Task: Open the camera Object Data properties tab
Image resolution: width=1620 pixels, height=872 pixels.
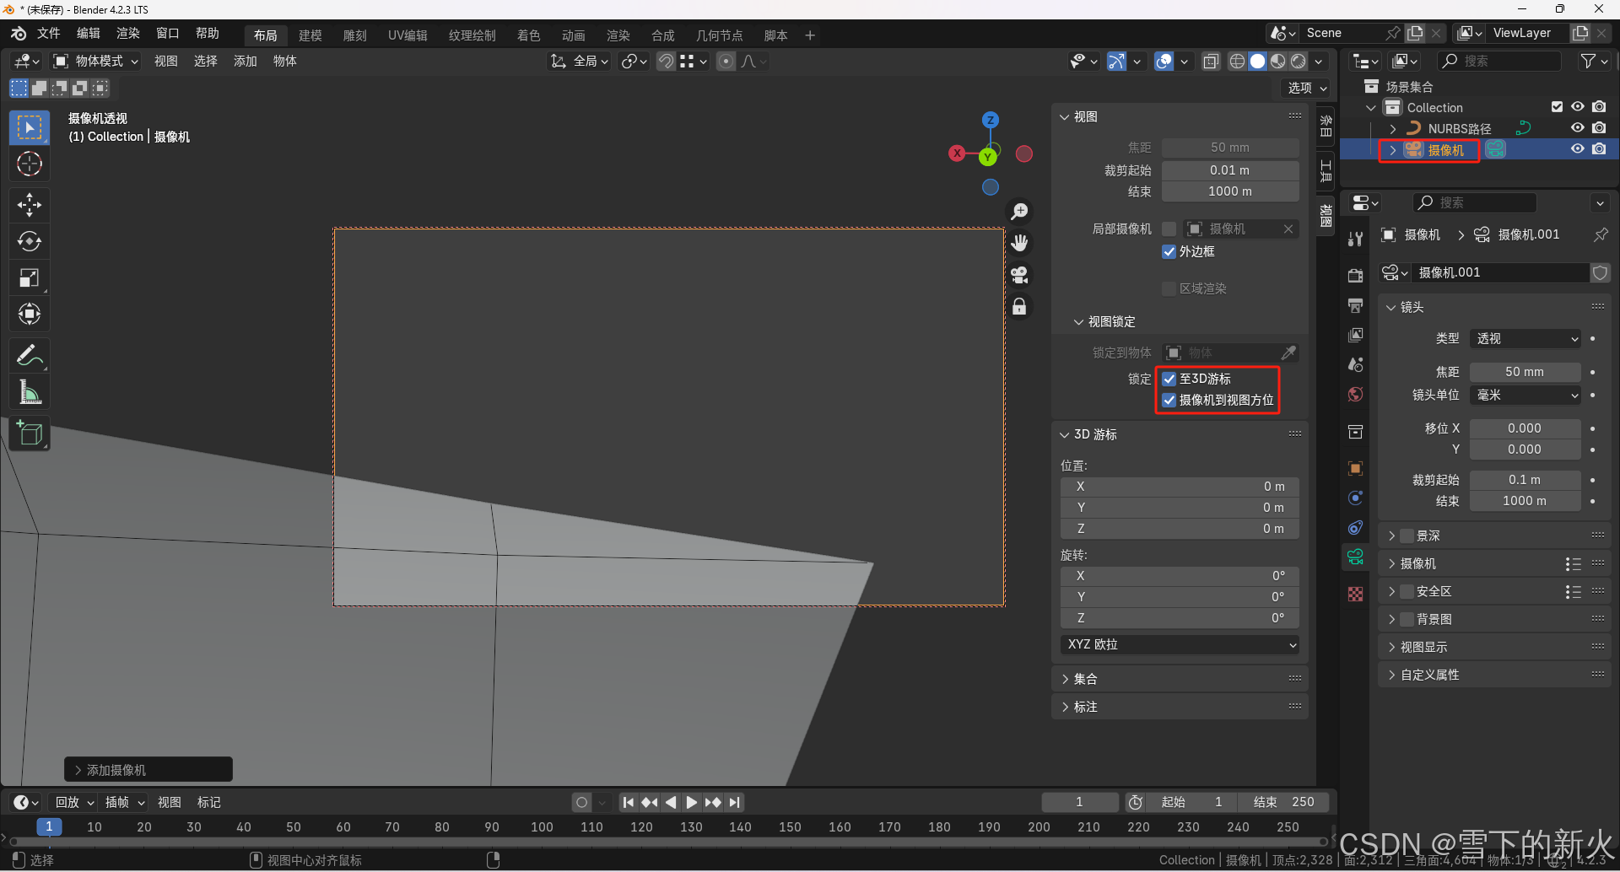Action: click(x=1355, y=557)
